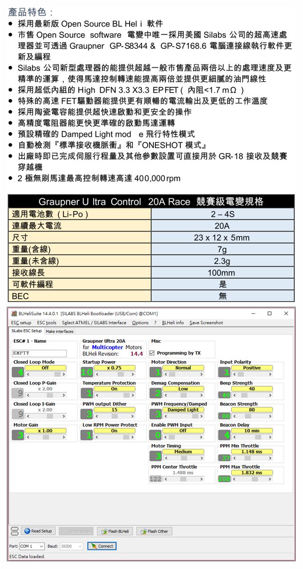
Task: Click the Motor Timing Medium value field
Action: click(183, 451)
